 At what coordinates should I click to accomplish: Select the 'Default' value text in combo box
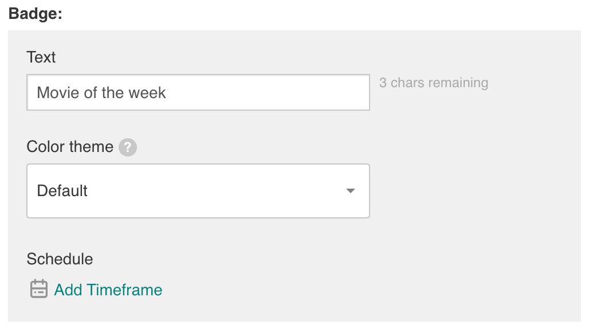(x=62, y=191)
